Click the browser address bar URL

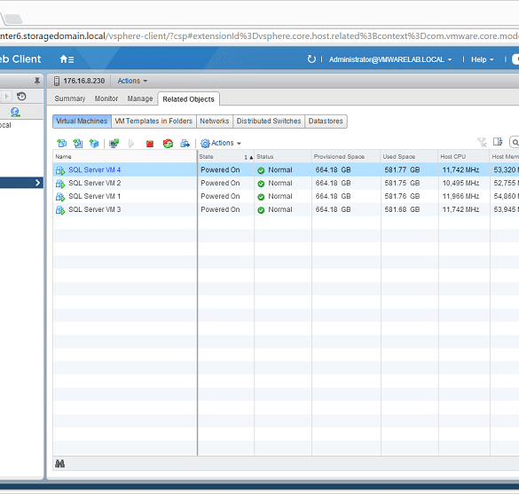tap(259, 35)
